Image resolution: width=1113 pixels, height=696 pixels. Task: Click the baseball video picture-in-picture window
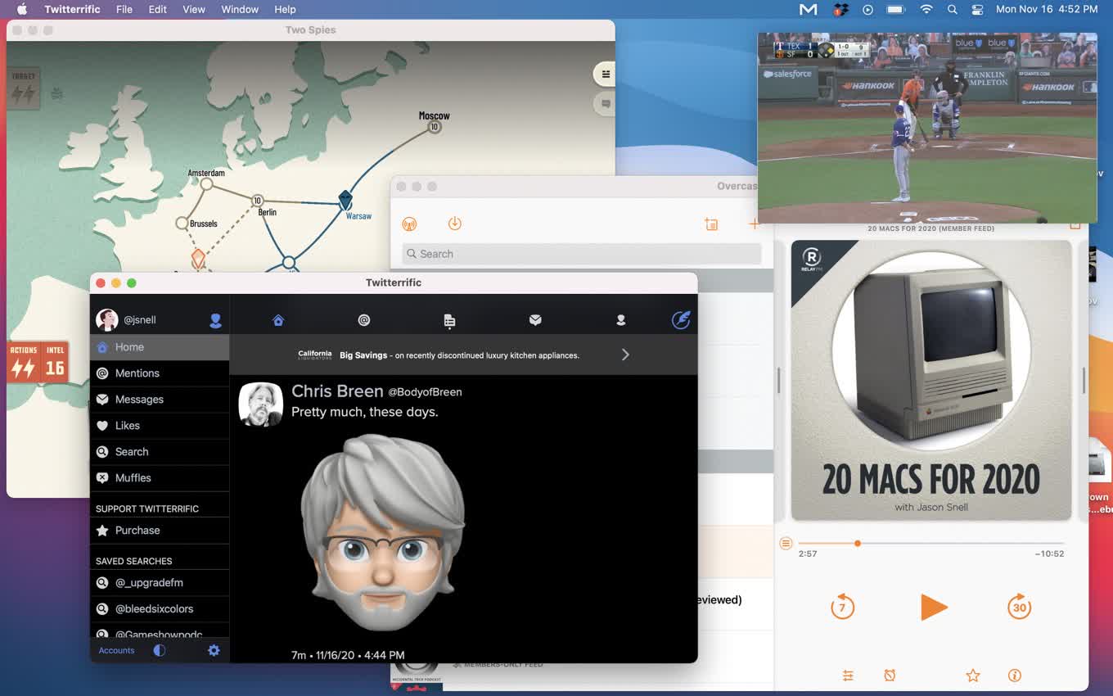[927, 128]
